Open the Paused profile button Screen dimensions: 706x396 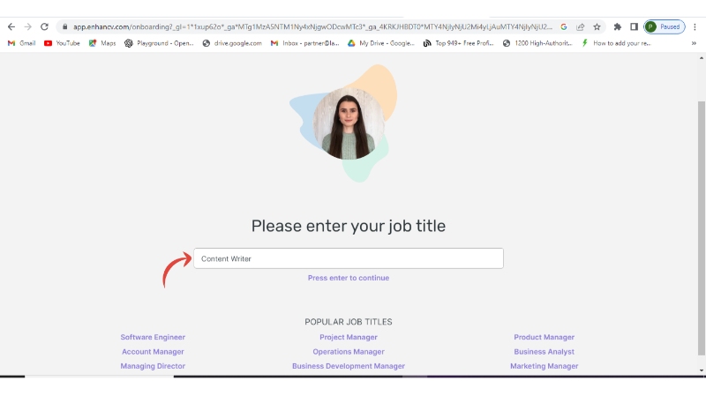point(665,27)
